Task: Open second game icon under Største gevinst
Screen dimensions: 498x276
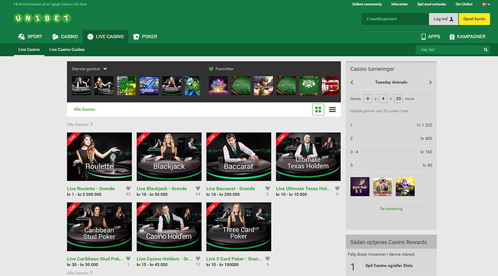Action: pyautogui.click(x=104, y=86)
